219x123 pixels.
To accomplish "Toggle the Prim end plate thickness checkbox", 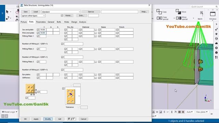I will click(x=38, y=33).
